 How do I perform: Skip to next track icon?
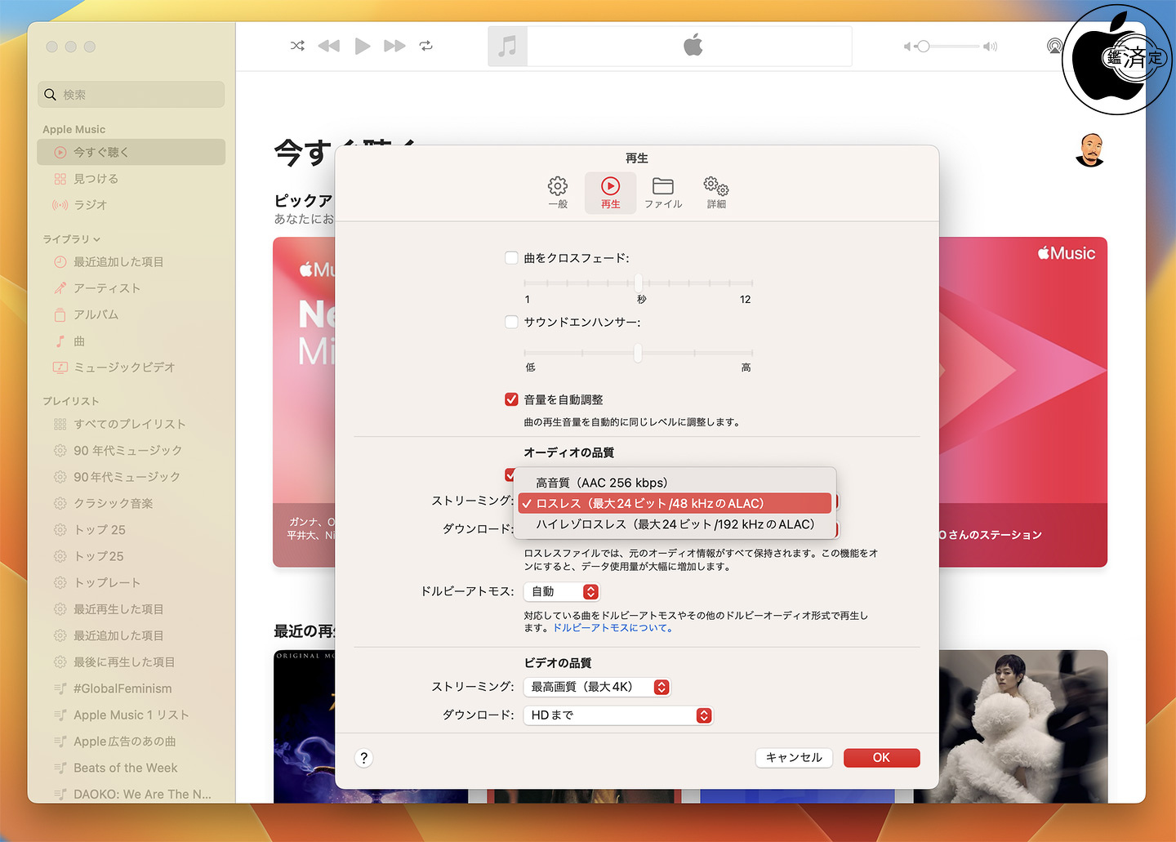pos(394,46)
